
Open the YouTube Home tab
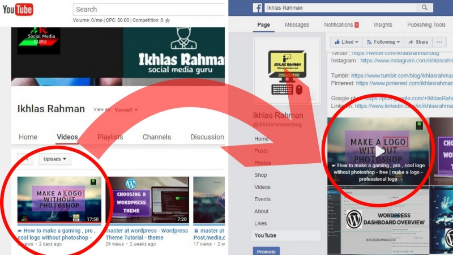tap(28, 137)
